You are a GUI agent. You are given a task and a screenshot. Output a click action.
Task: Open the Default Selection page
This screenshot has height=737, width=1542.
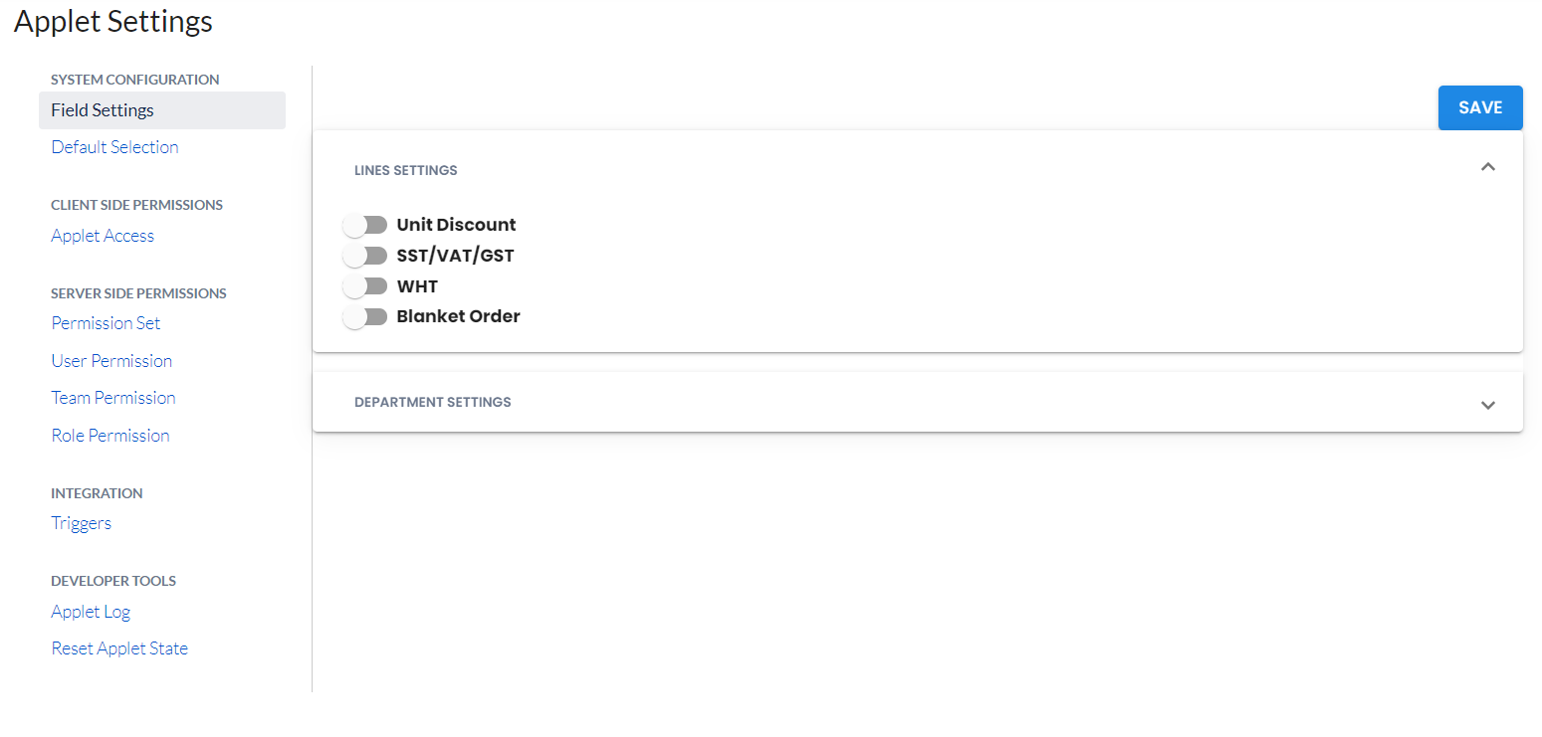pyautogui.click(x=114, y=147)
